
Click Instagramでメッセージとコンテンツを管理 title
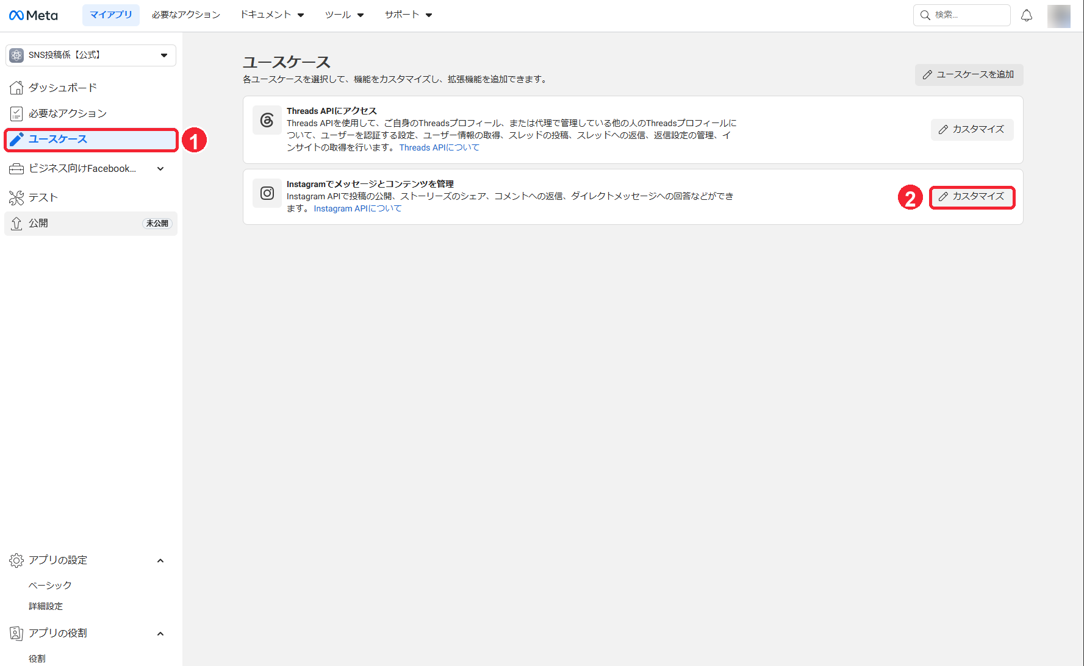pyautogui.click(x=370, y=184)
